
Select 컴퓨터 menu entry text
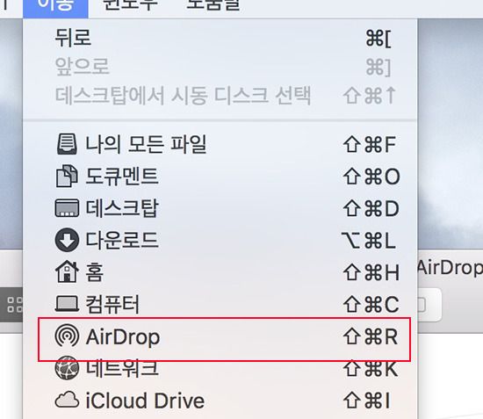tap(112, 304)
